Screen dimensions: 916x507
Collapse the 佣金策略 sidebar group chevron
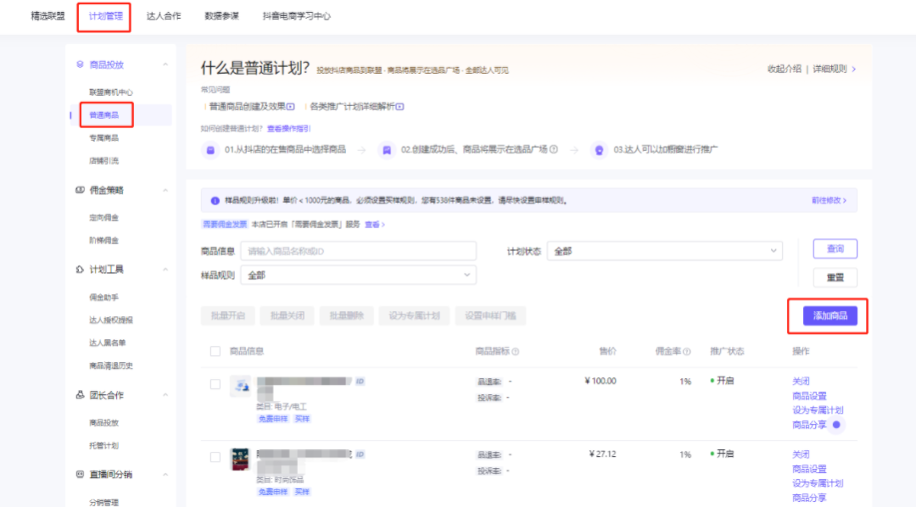pos(165,190)
